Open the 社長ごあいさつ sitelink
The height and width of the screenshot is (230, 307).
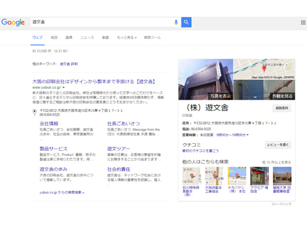pos(123,123)
